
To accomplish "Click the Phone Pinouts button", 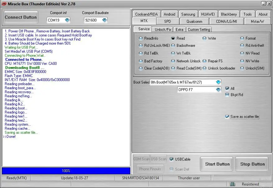I will pos(150,169).
